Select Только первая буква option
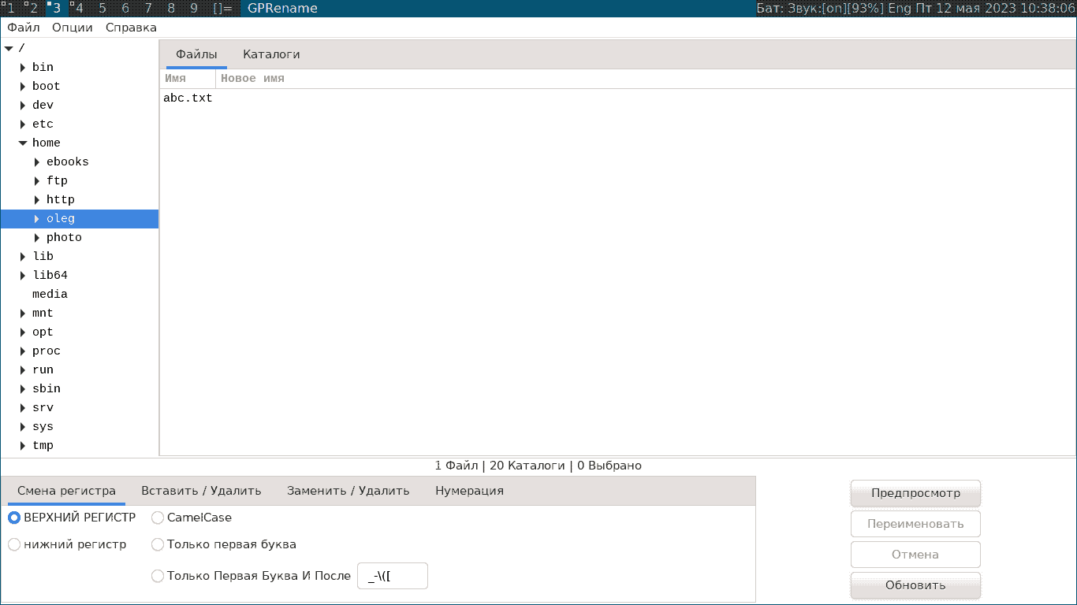The width and height of the screenshot is (1077, 605). [x=158, y=544]
